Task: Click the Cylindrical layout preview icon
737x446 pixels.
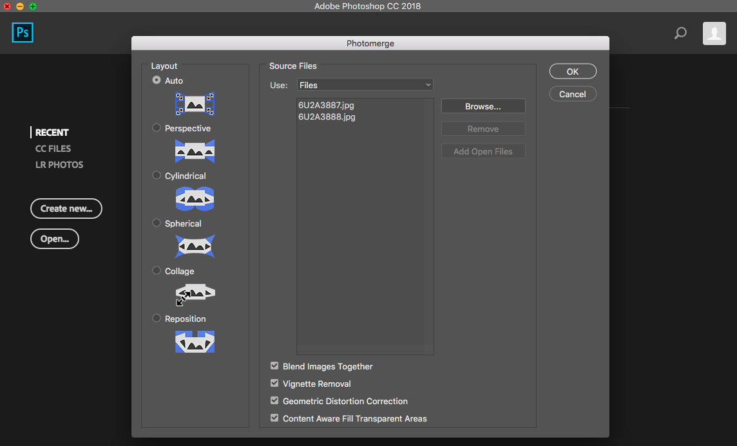Action: click(195, 199)
